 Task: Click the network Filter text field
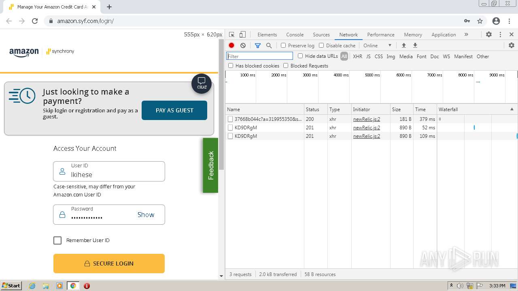coord(260,57)
